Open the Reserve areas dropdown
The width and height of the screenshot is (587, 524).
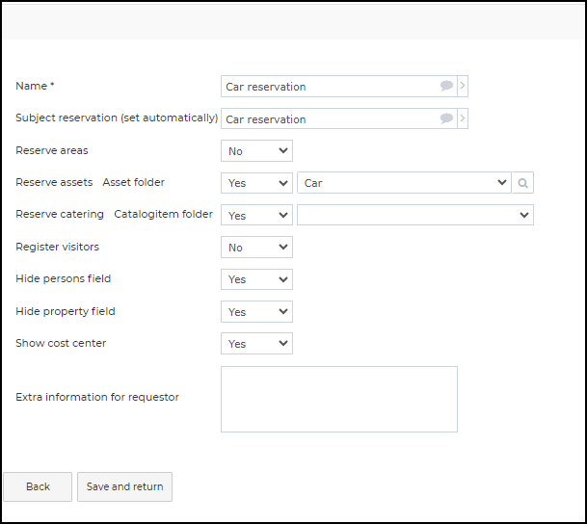coord(256,150)
